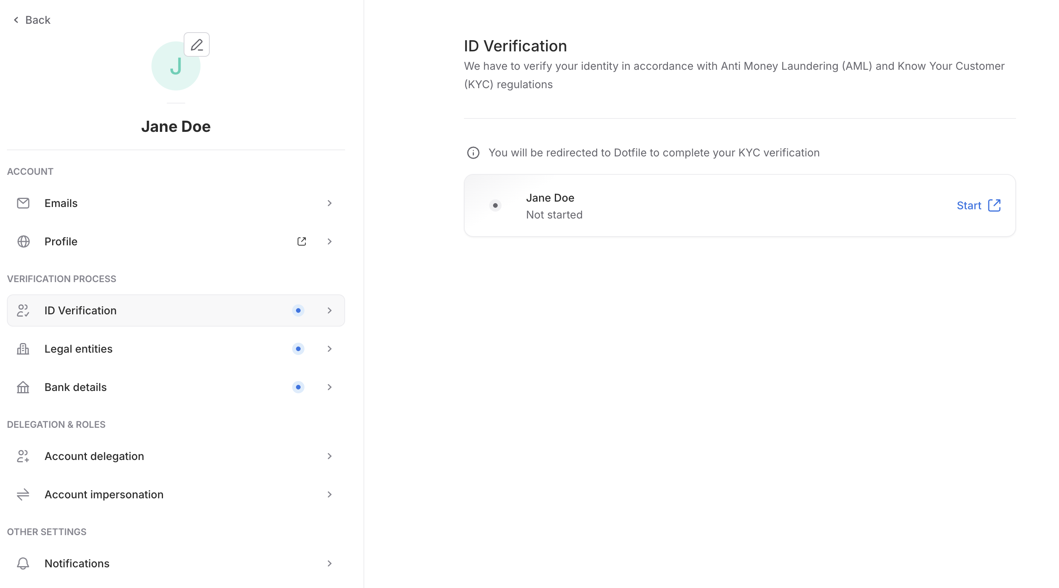1059x588 pixels.
Task: Edit avatar with the pencil icon
Action: click(197, 44)
